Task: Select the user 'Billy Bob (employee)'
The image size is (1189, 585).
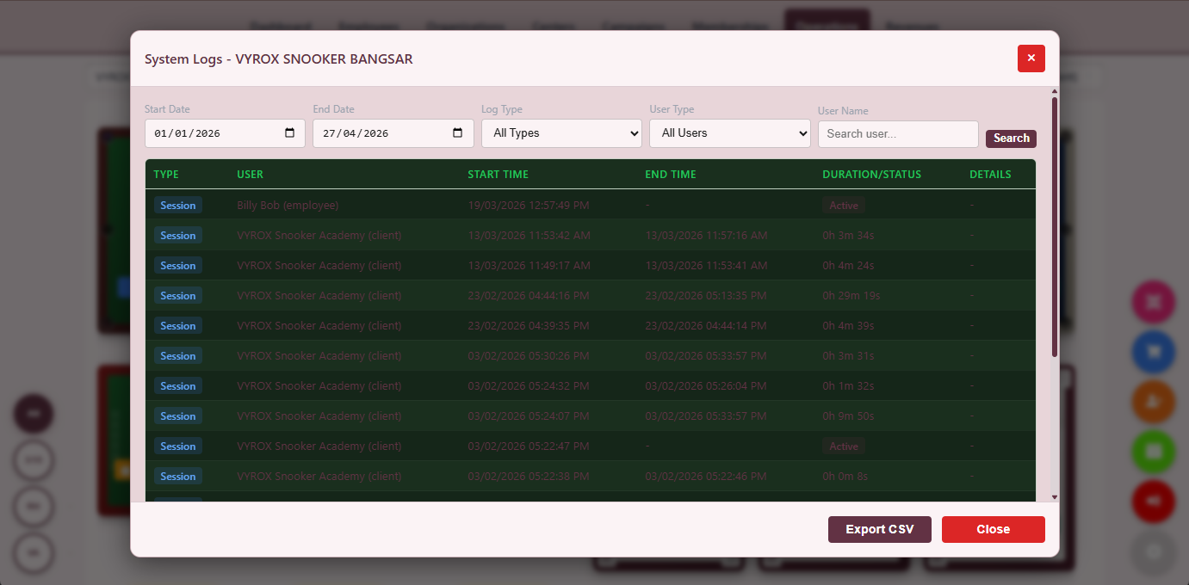Action: (x=288, y=206)
